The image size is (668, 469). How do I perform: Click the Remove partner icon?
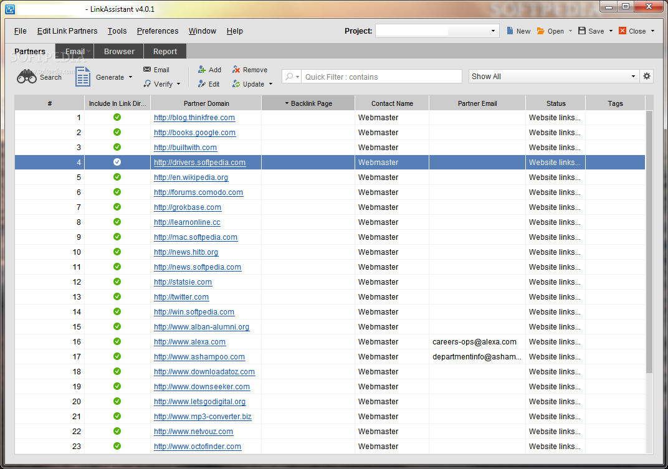(236, 69)
